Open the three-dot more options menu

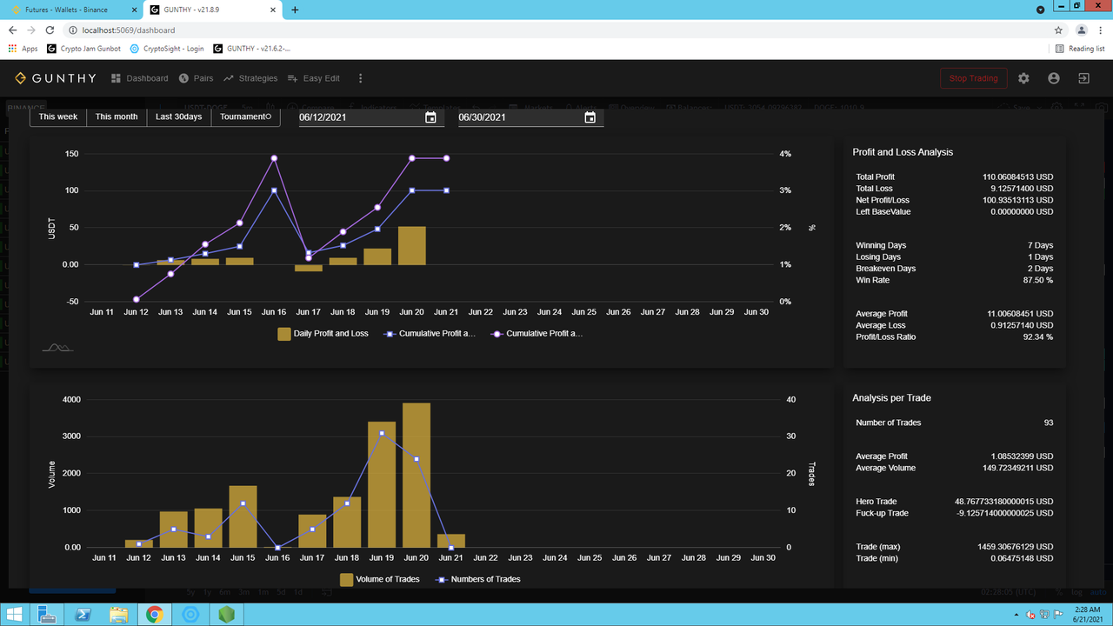(x=361, y=78)
